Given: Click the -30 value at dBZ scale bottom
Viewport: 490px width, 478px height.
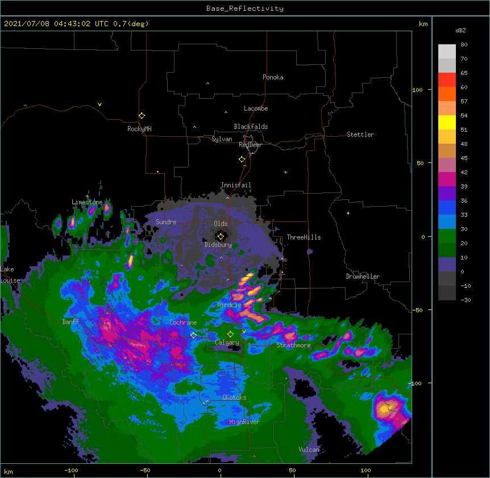Looking at the screenshot, I should 466,300.
